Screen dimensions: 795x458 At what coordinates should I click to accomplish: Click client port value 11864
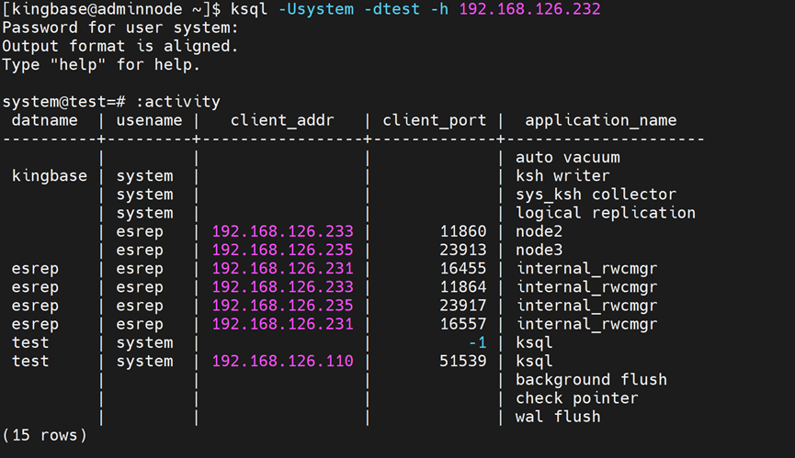pos(463,287)
